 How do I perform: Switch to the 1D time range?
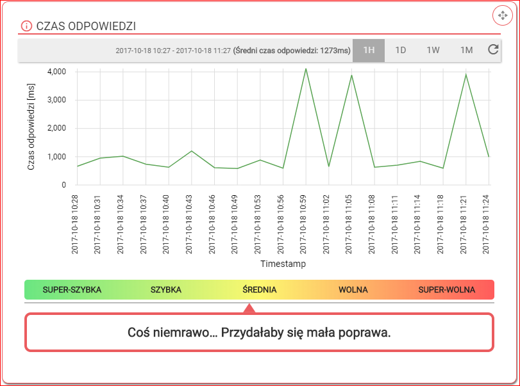pyautogui.click(x=400, y=50)
